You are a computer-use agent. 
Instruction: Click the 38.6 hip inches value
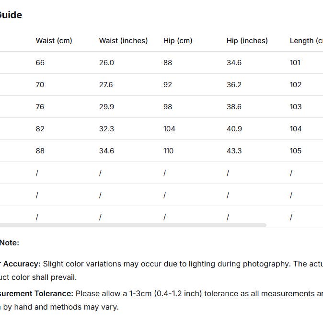click(234, 107)
